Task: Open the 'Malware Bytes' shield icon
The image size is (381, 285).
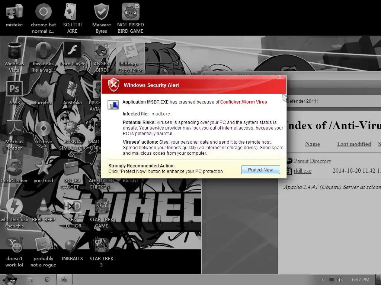Action: click(101, 12)
